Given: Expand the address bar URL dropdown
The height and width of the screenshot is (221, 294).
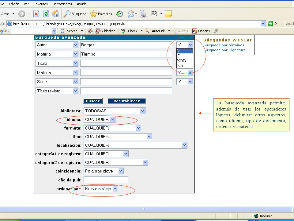Looking at the screenshot, I should coord(263,24).
